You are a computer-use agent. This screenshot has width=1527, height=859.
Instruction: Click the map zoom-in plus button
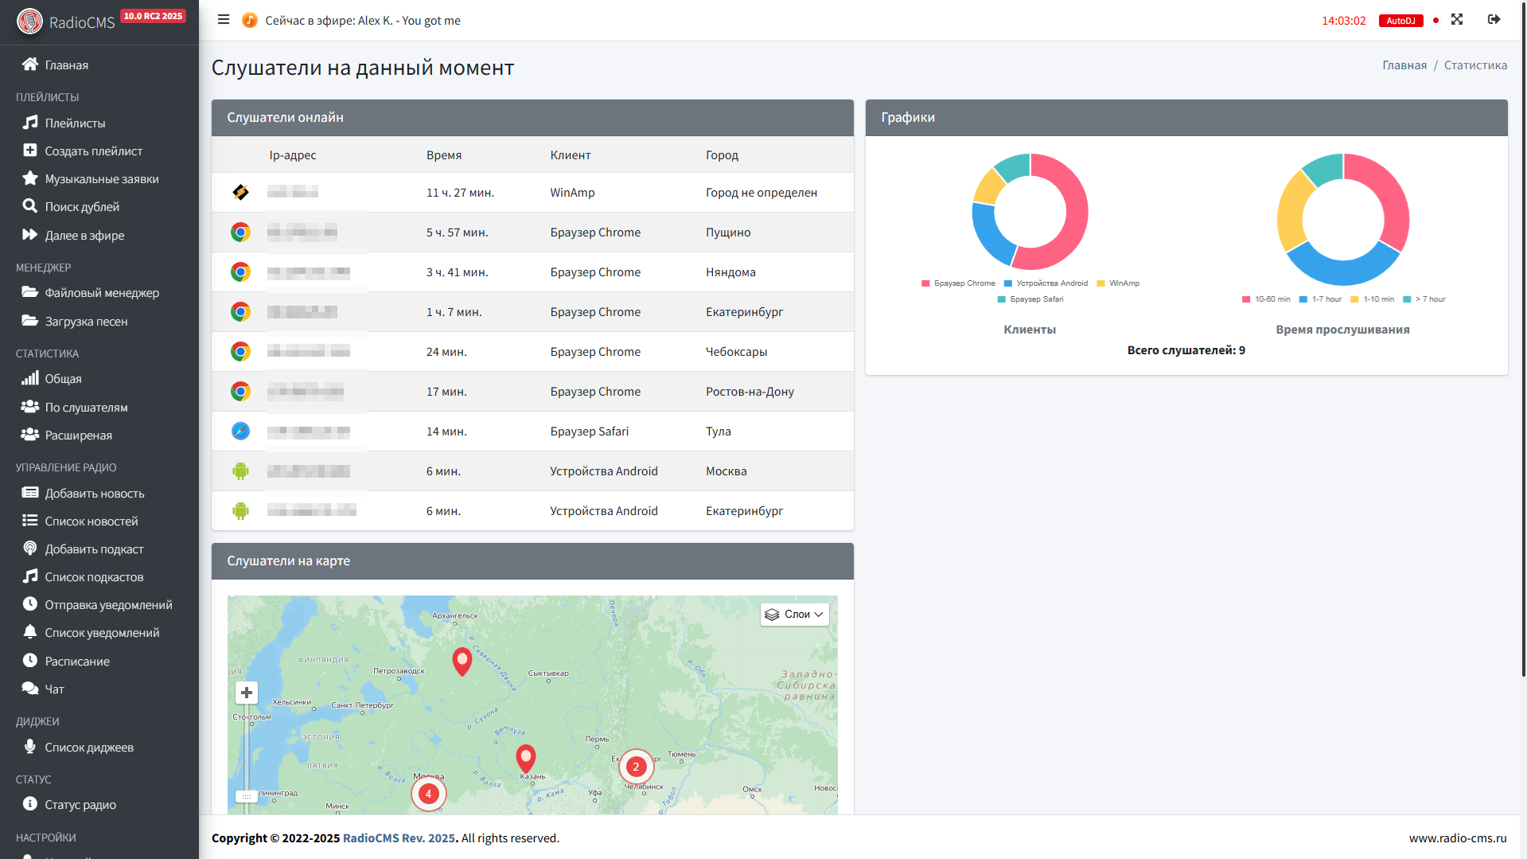point(247,693)
